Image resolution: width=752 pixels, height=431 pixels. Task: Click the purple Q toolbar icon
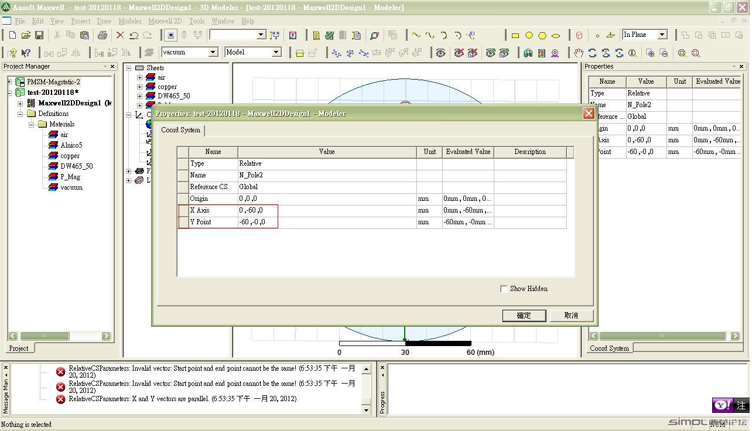click(x=293, y=35)
